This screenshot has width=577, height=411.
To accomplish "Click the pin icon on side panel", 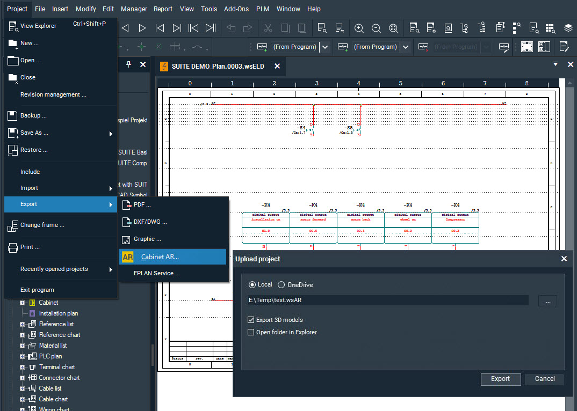I will (128, 65).
